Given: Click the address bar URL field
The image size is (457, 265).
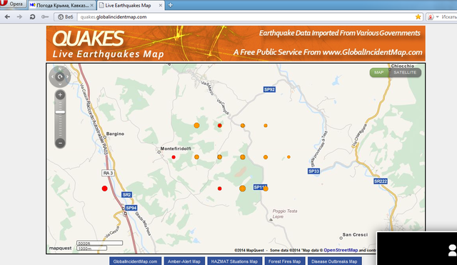Looking at the screenshot, I should (x=246, y=17).
